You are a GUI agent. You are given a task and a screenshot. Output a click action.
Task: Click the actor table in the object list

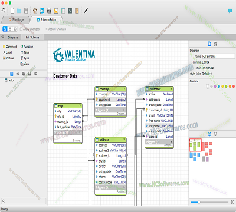9,80
